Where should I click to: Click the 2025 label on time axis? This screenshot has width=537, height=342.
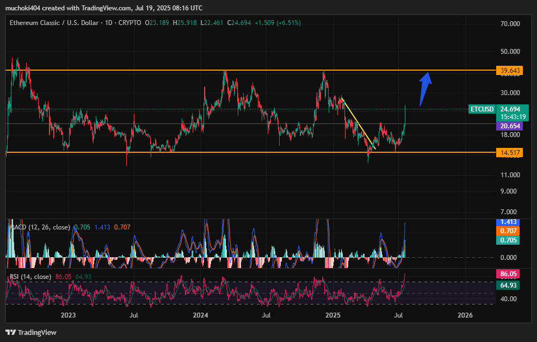pyautogui.click(x=333, y=315)
